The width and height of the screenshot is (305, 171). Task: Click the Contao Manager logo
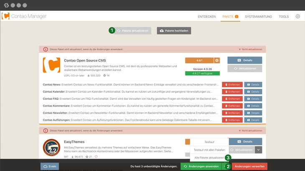24,17
